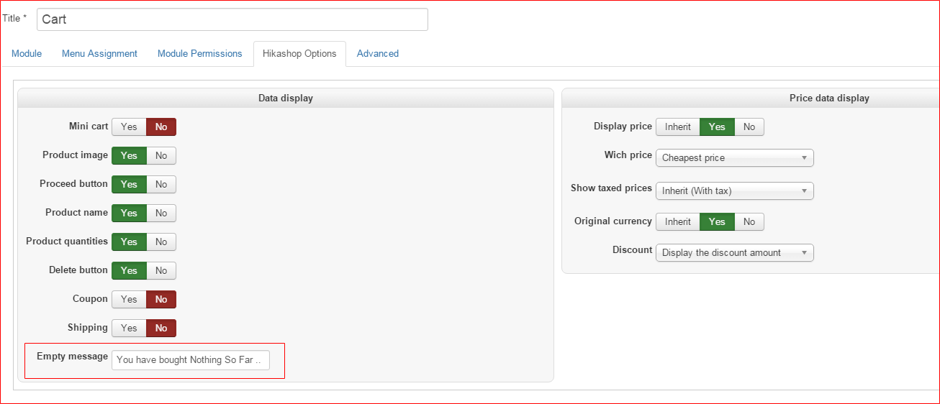
Task: Enable Shipping by clicking Yes
Action: pyautogui.click(x=129, y=329)
